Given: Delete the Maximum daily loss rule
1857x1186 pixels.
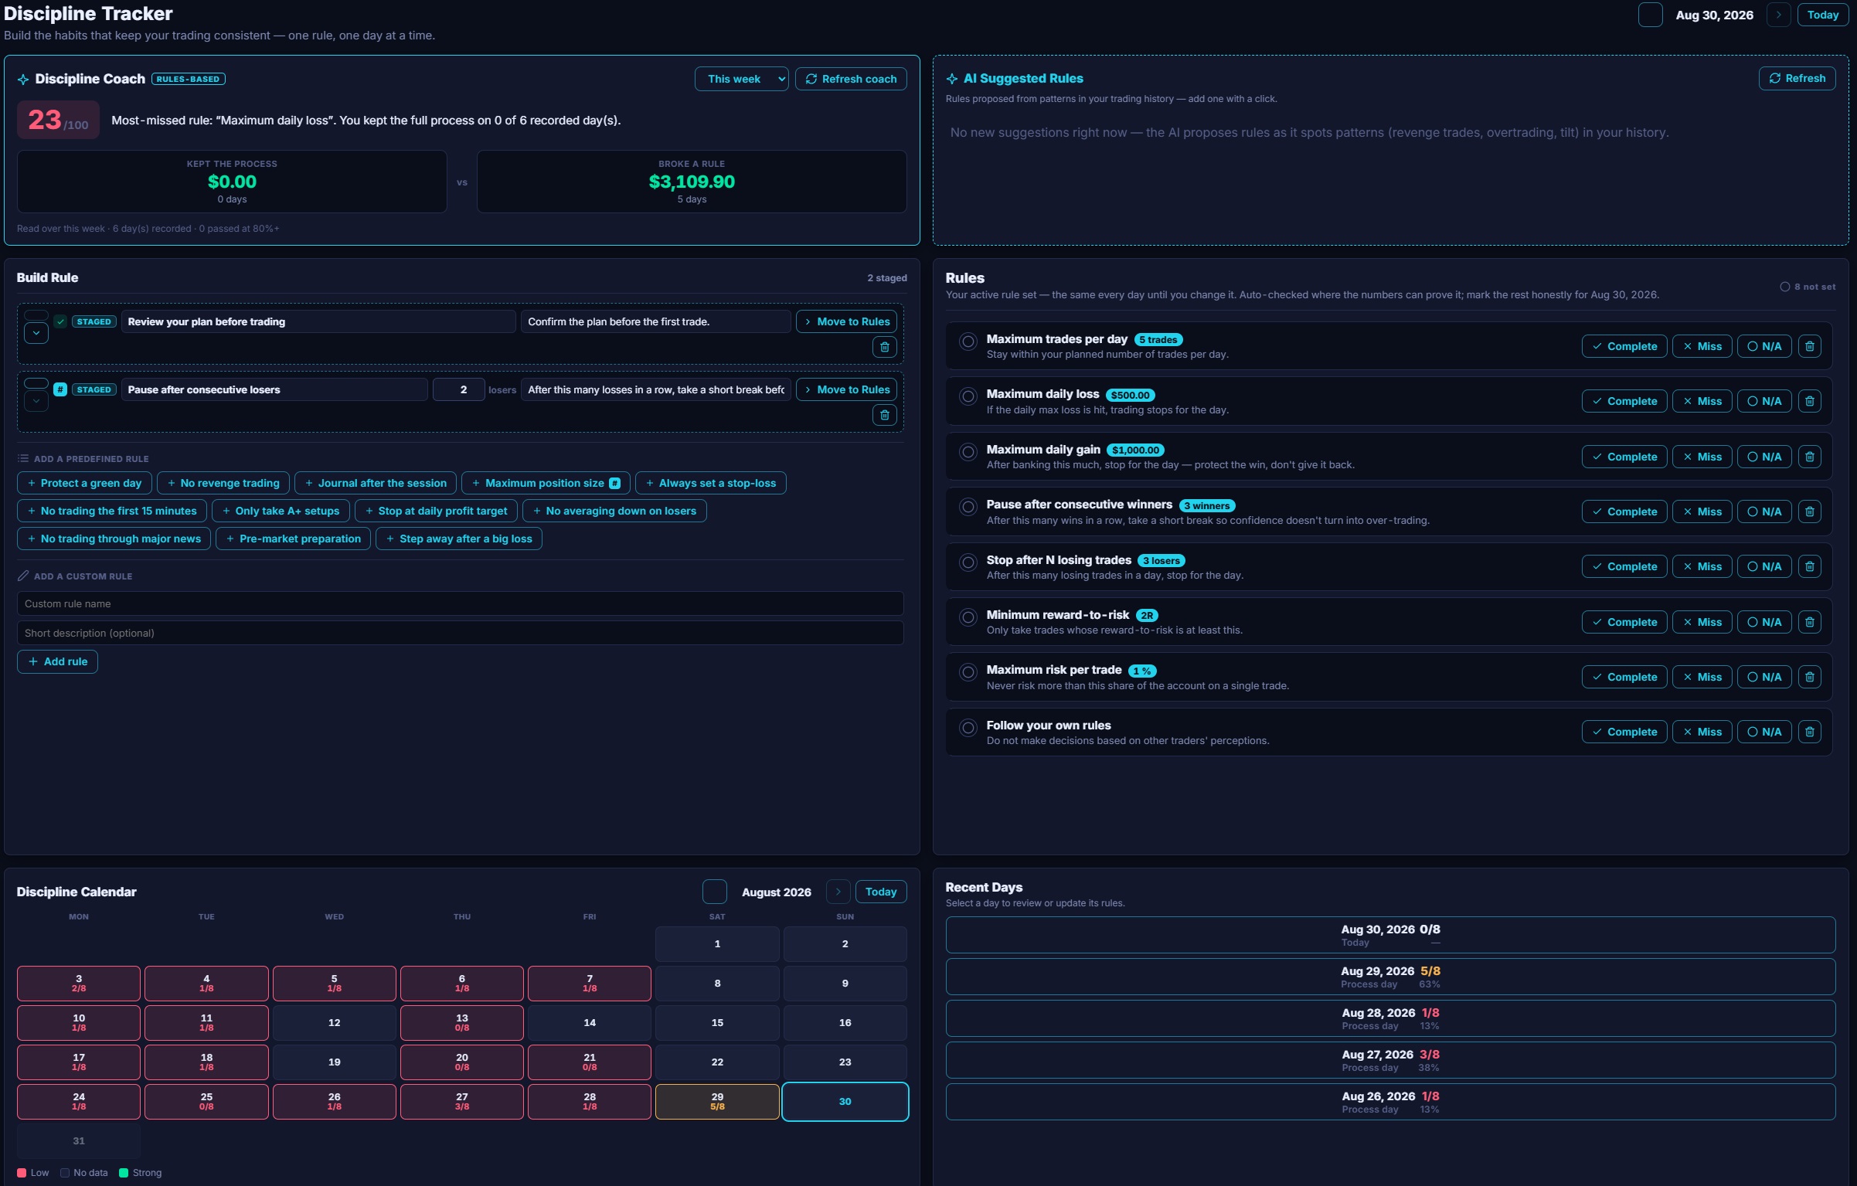Looking at the screenshot, I should pyautogui.click(x=1810, y=401).
